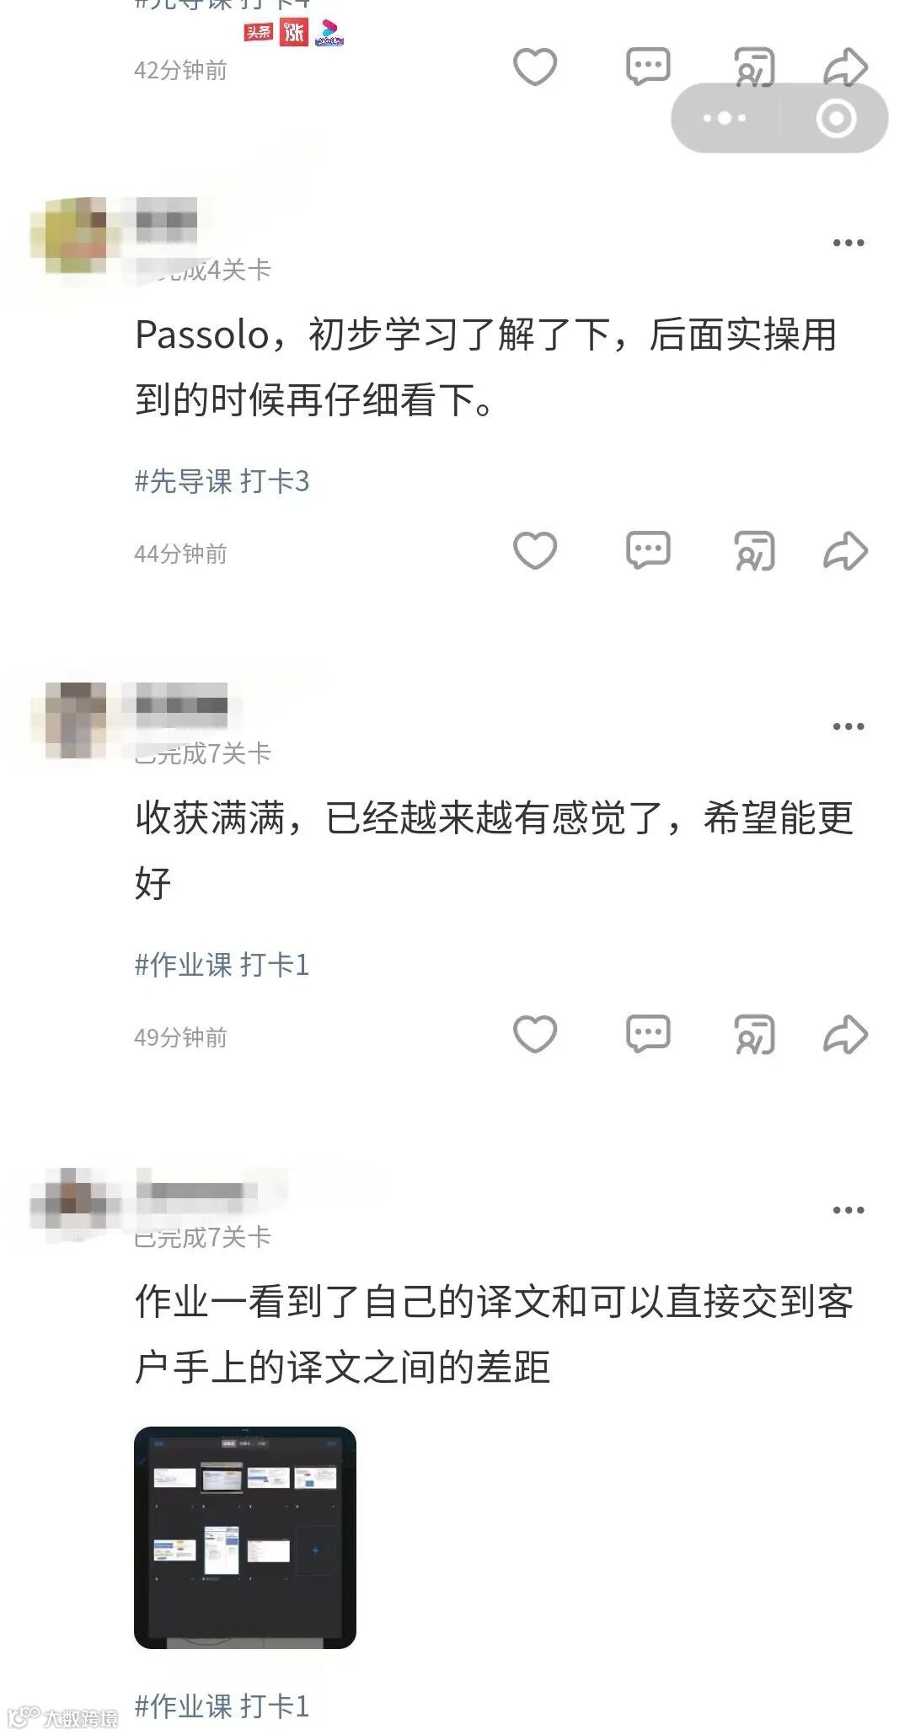The image size is (910, 1735).
Task: Comment on the 42分钟前 post
Action: click(648, 67)
